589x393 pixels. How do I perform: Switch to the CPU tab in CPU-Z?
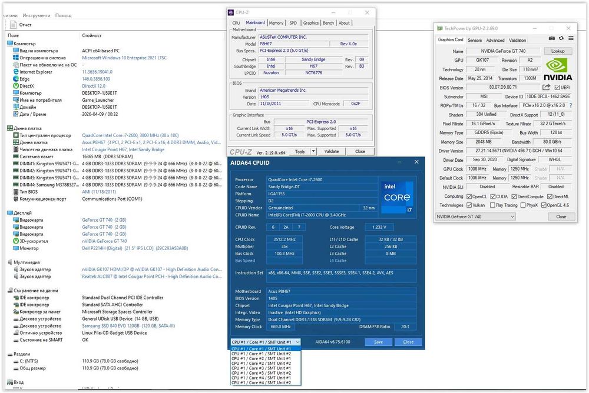[x=236, y=23]
